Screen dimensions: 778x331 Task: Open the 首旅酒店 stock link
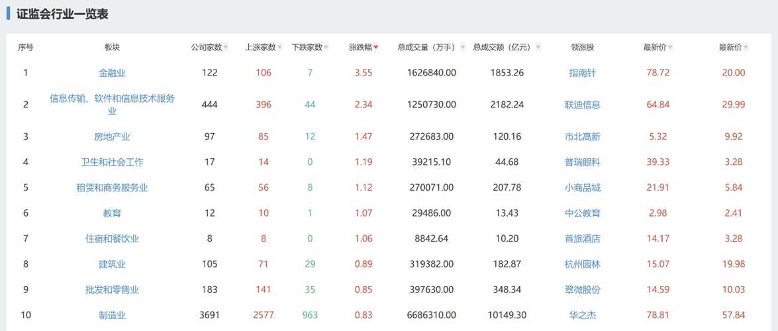(582, 238)
